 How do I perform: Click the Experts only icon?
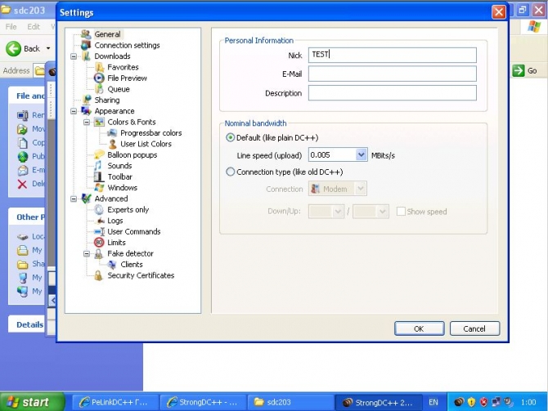pyautogui.click(x=99, y=209)
